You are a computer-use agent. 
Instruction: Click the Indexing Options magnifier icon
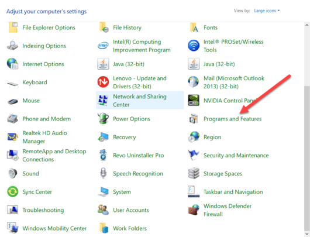pos(13,46)
